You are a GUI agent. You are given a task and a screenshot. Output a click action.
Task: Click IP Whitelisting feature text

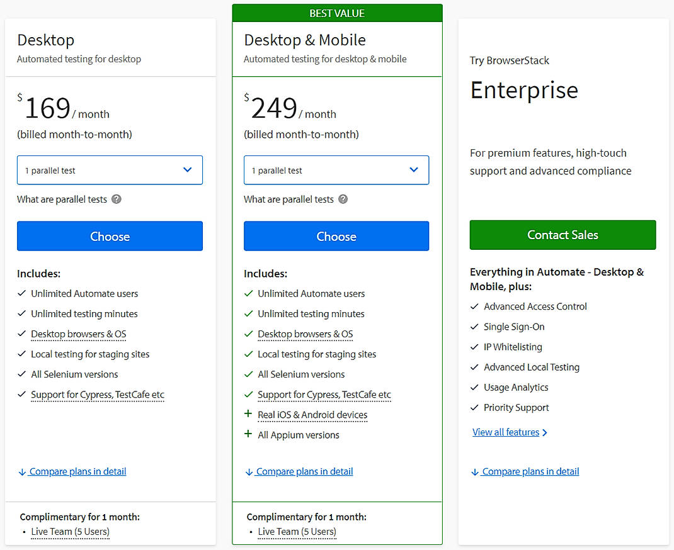513,347
